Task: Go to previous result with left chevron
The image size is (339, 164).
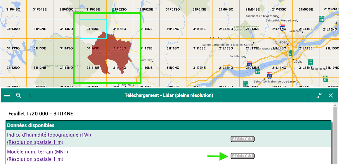Action: [x=30, y=95]
